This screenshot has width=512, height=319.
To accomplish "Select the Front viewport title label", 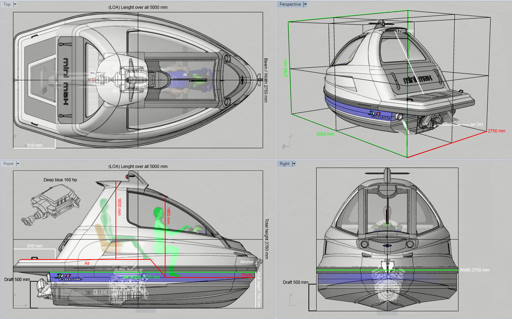I will pos(8,164).
